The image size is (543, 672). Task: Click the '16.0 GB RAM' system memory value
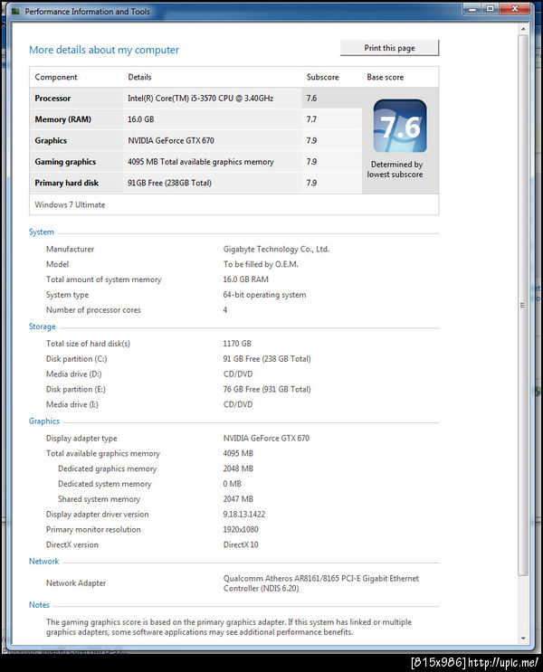(246, 279)
